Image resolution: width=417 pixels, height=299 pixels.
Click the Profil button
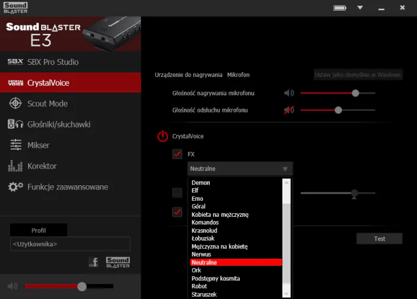tap(39, 231)
